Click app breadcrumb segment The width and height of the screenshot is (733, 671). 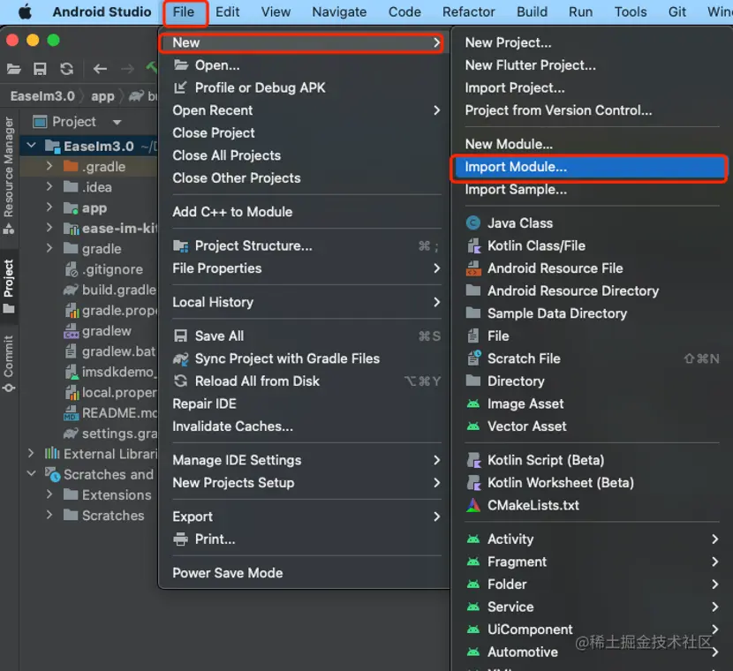(x=102, y=96)
